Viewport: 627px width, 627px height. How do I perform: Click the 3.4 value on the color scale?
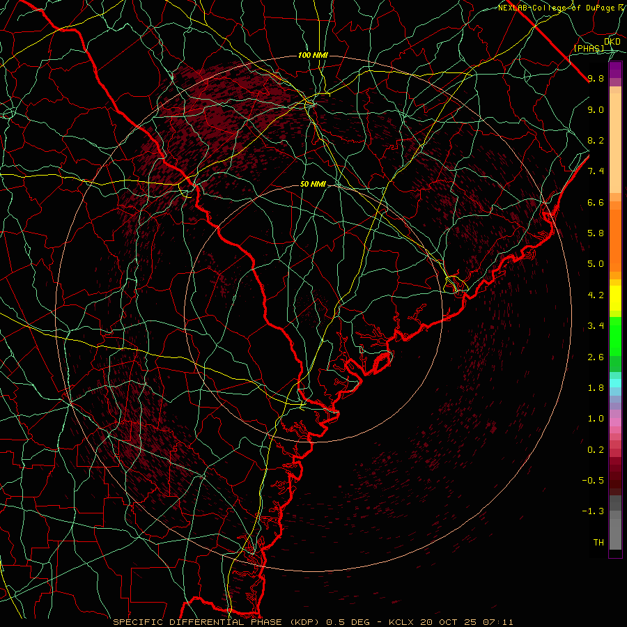[x=596, y=326]
